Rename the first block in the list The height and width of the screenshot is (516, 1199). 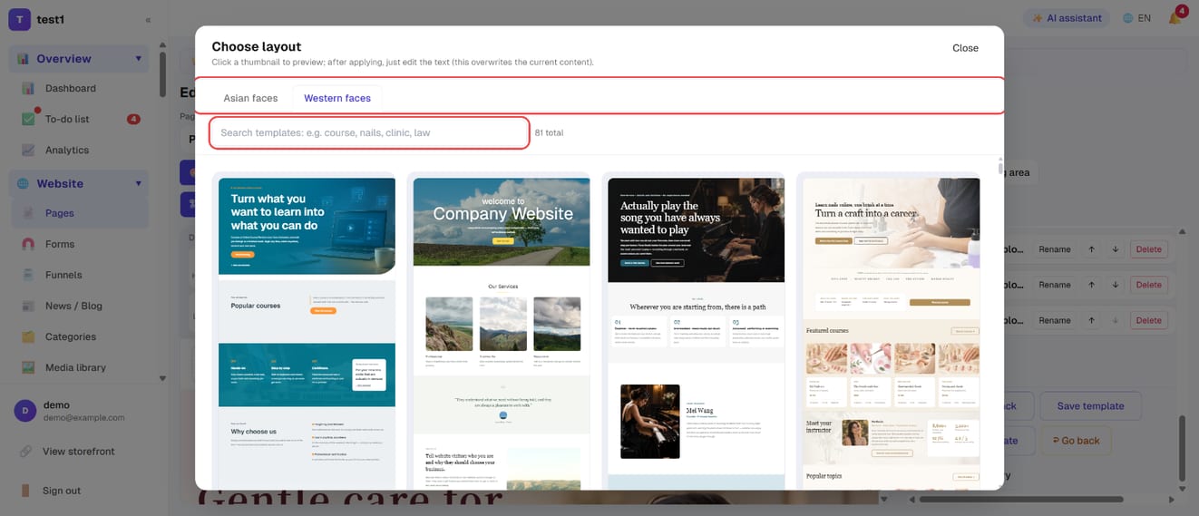coord(1054,249)
